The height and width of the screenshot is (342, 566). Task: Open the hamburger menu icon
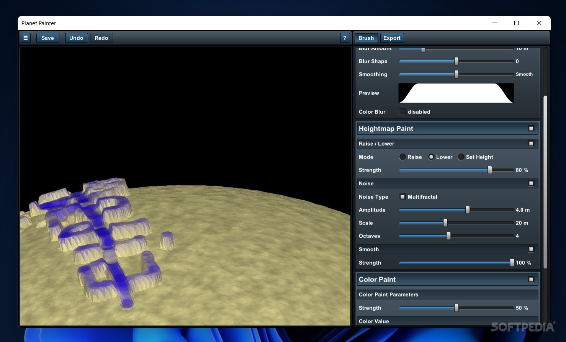[26, 38]
